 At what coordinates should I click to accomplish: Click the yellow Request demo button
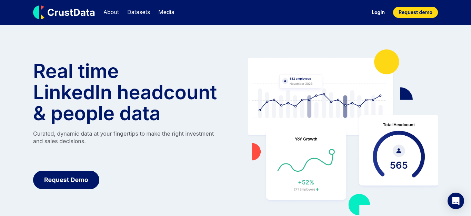click(415, 12)
